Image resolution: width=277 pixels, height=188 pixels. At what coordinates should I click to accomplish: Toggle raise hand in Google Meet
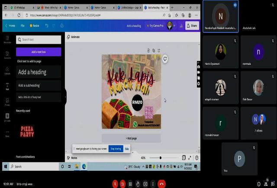(138, 183)
